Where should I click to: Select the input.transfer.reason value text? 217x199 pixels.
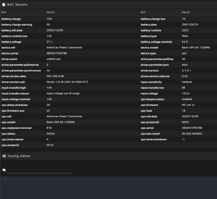pyautogui.click(x=63, y=93)
